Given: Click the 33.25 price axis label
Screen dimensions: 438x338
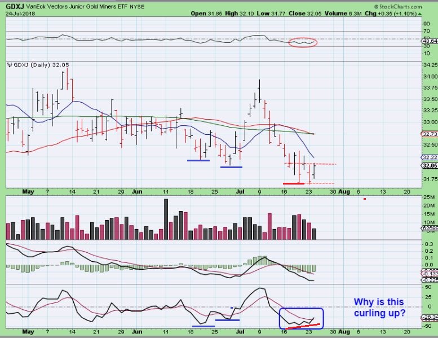Looking at the screenshot, I should pyautogui.click(x=431, y=111).
